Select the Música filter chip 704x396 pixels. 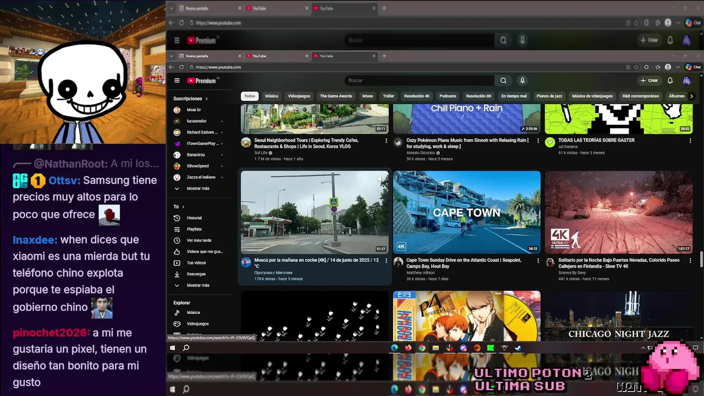(272, 96)
